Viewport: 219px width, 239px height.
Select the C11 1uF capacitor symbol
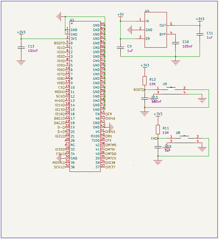pyautogui.click(x=200, y=34)
